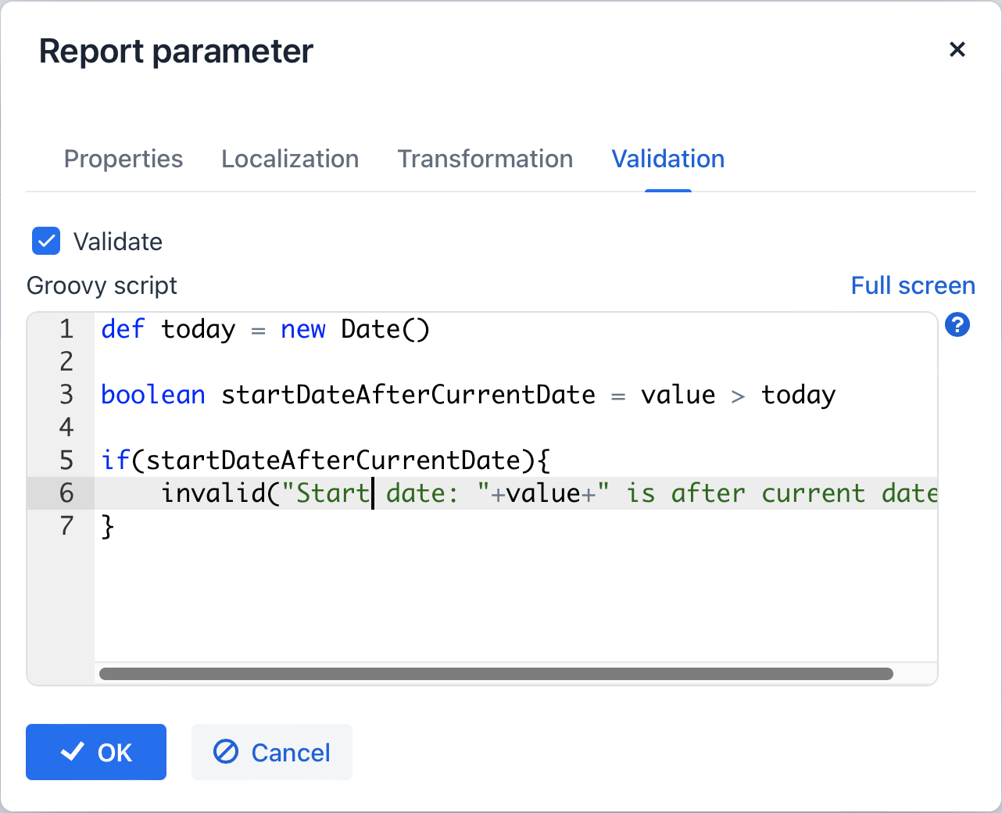Go to the Transformation tab
The image size is (1002, 813).
[485, 159]
